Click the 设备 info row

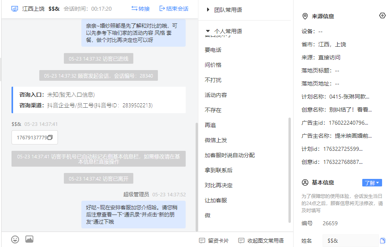click(x=312, y=31)
